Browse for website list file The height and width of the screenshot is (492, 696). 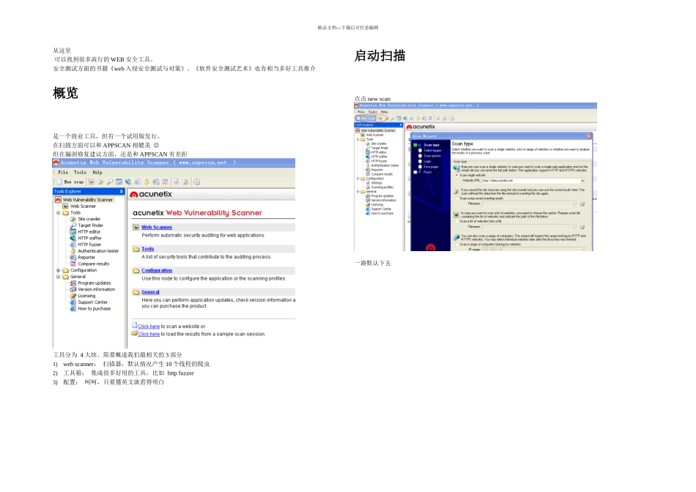pos(582,227)
